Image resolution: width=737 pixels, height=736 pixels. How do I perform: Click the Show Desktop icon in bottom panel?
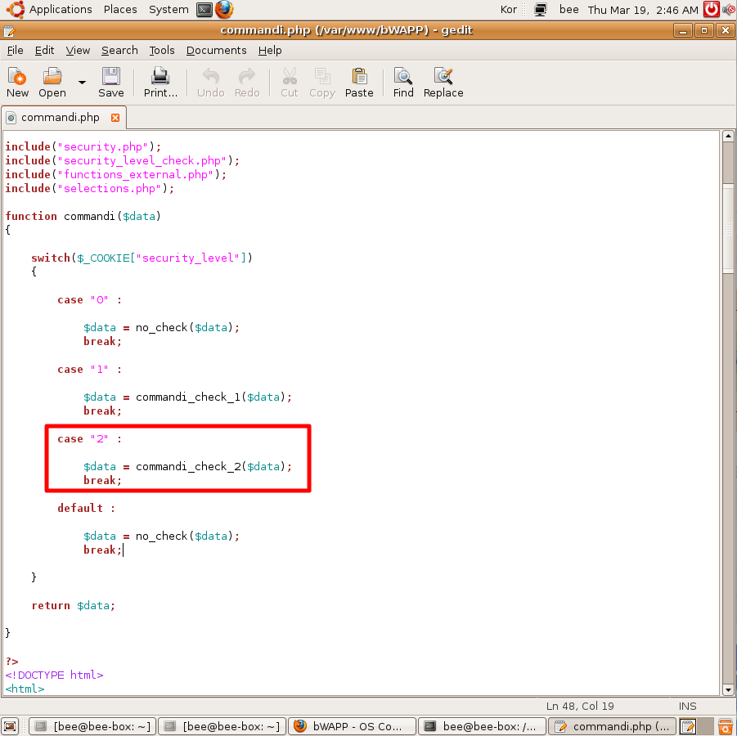click(10, 726)
